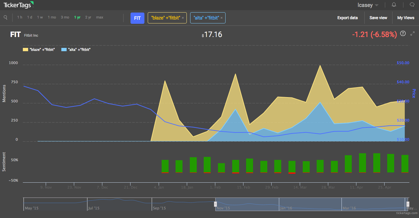Click the -1.21 (-6.58%) change value
Image resolution: width=419 pixels, height=218 pixels.
click(374, 34)
